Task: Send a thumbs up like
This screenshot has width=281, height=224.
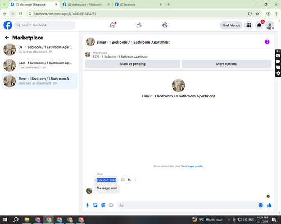Action: [269, 206]
